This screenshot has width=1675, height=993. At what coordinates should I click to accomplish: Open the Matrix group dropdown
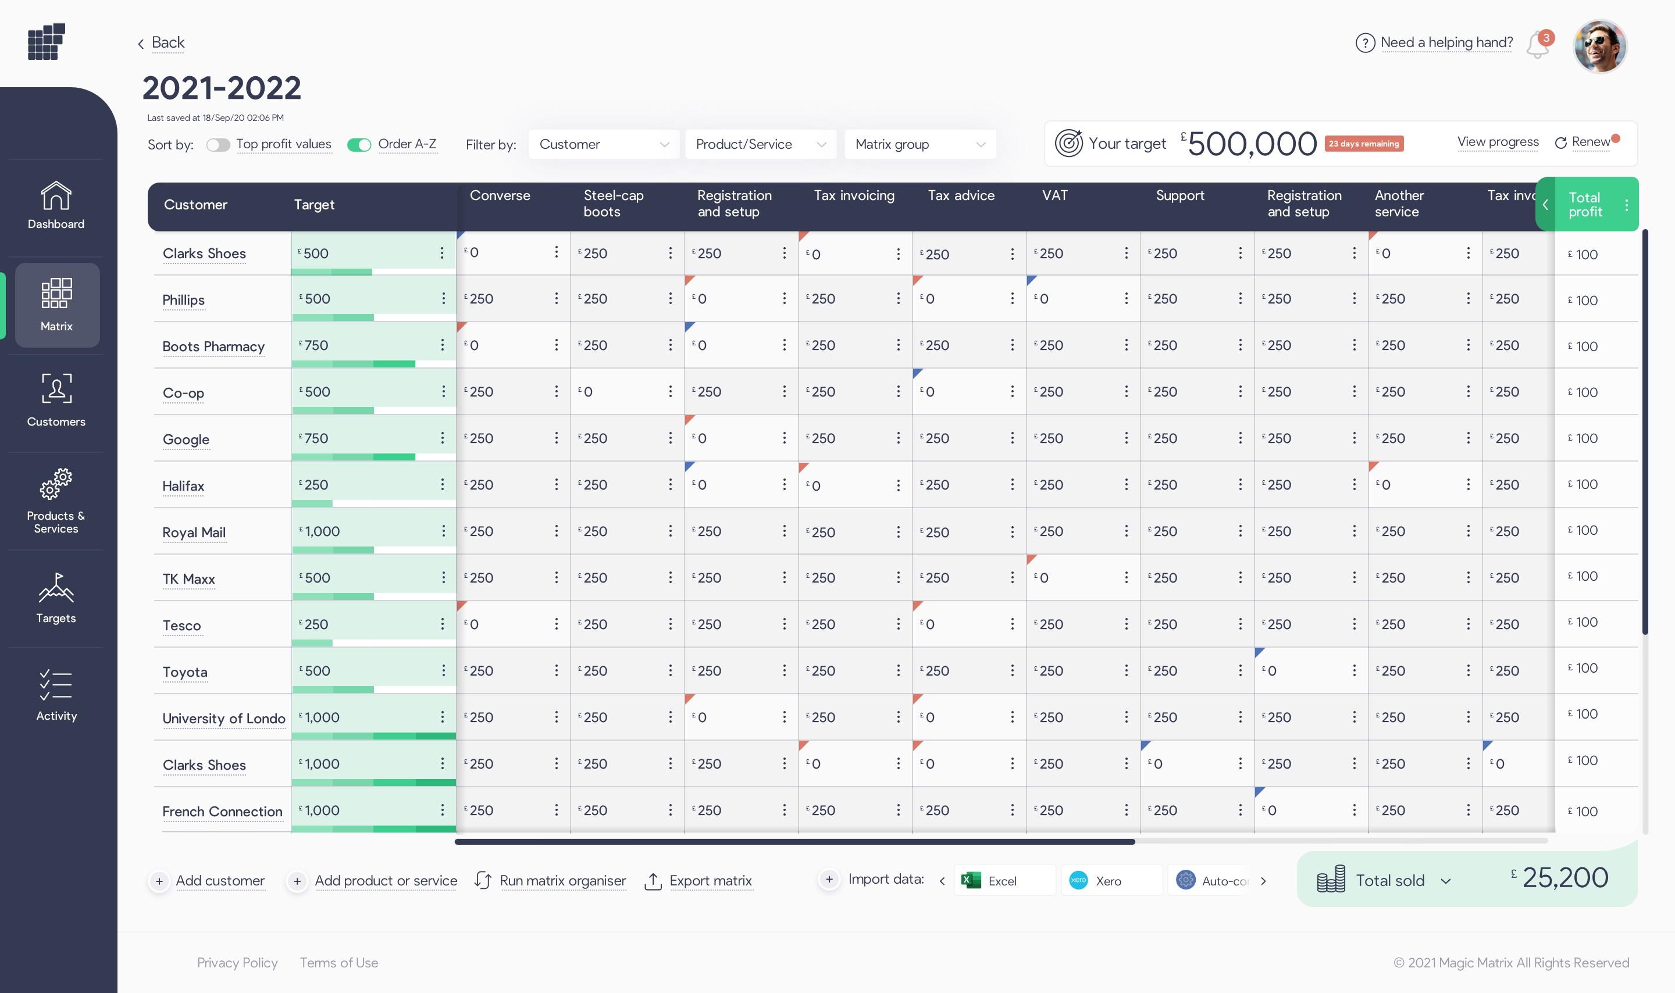click(x=920, y=145)
